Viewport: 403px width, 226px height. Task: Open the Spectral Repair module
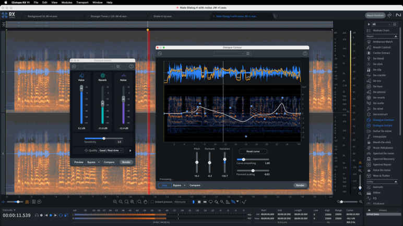click(382, 165)
